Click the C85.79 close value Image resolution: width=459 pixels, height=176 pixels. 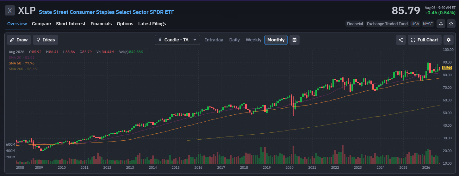pos(85,52)
